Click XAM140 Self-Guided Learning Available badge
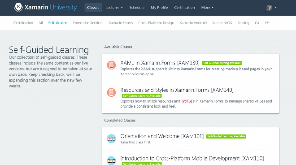The height and width of the screenshot is (165, 296). (x=142, y=96)
